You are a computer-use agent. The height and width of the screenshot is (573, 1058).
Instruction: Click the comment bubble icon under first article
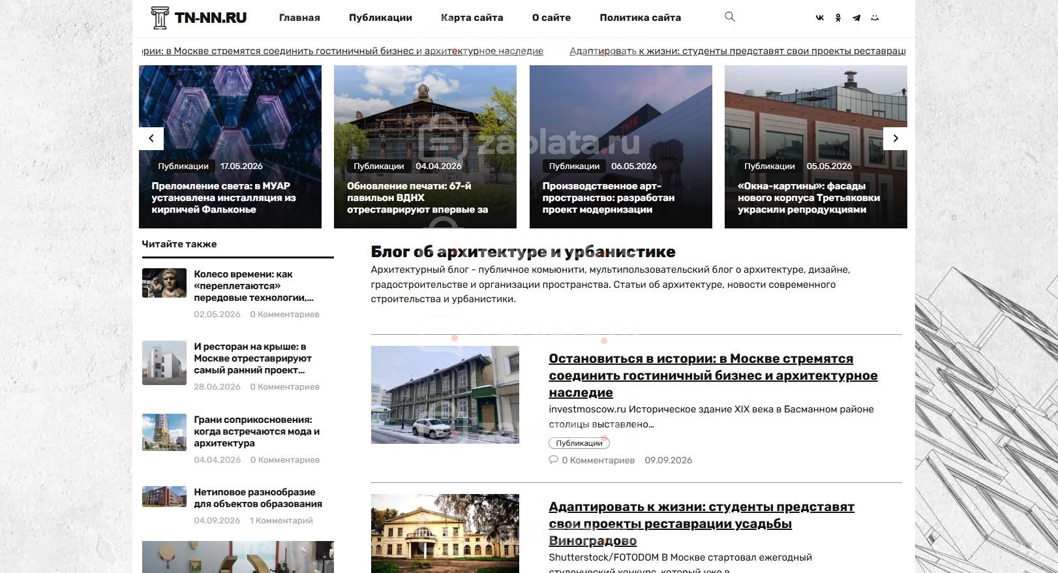click(x=553, y=460)
